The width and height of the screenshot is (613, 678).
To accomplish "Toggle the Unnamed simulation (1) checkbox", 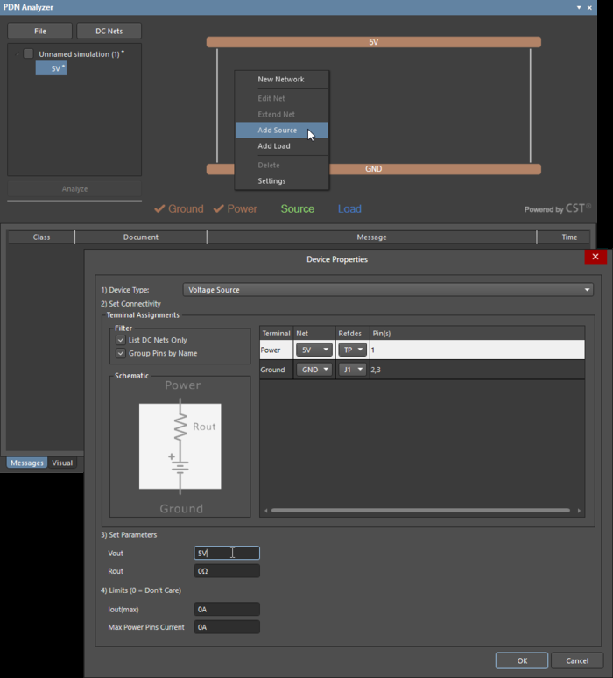I will [29, 53].
